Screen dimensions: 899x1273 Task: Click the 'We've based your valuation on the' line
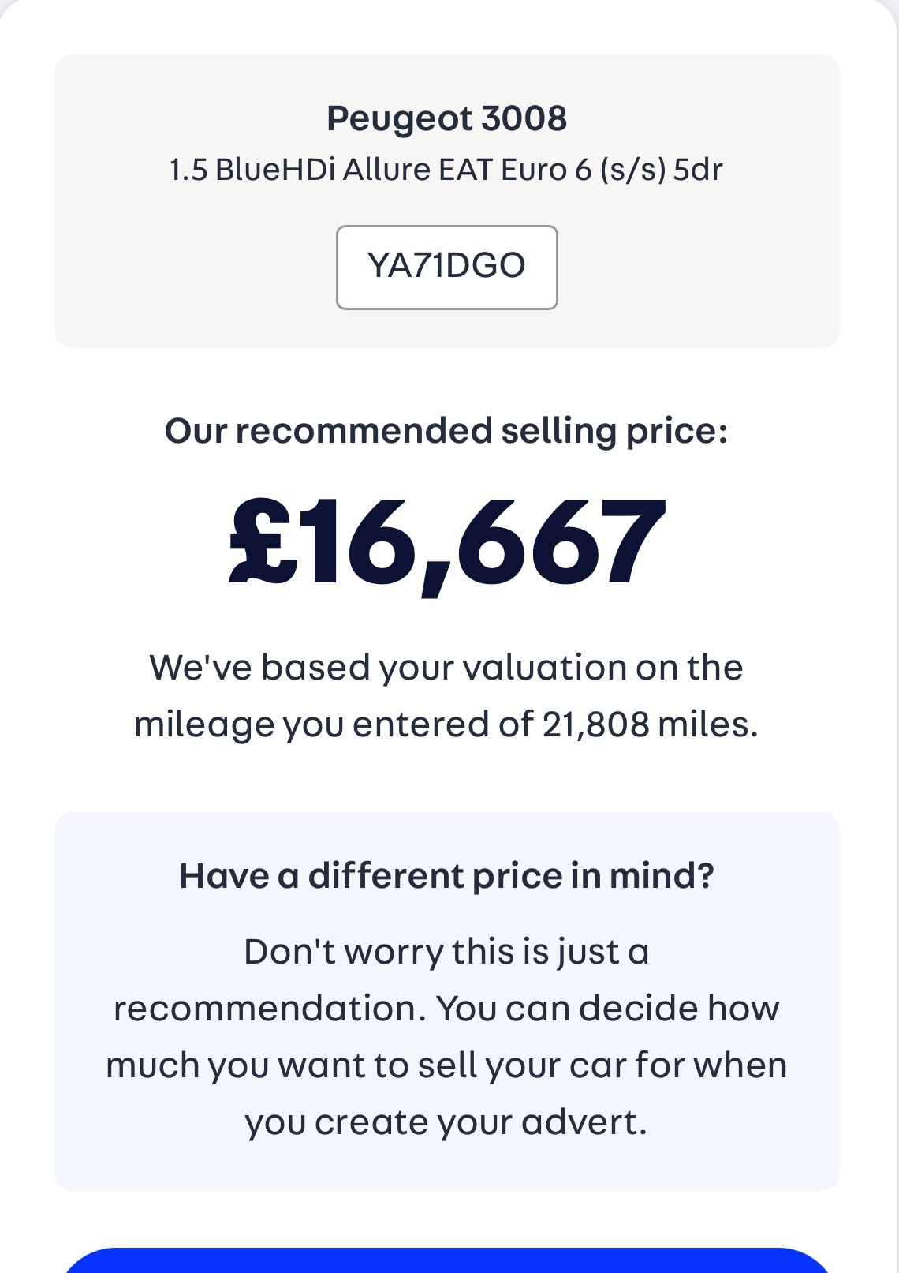pyautogui.click(x=446, y=668)
